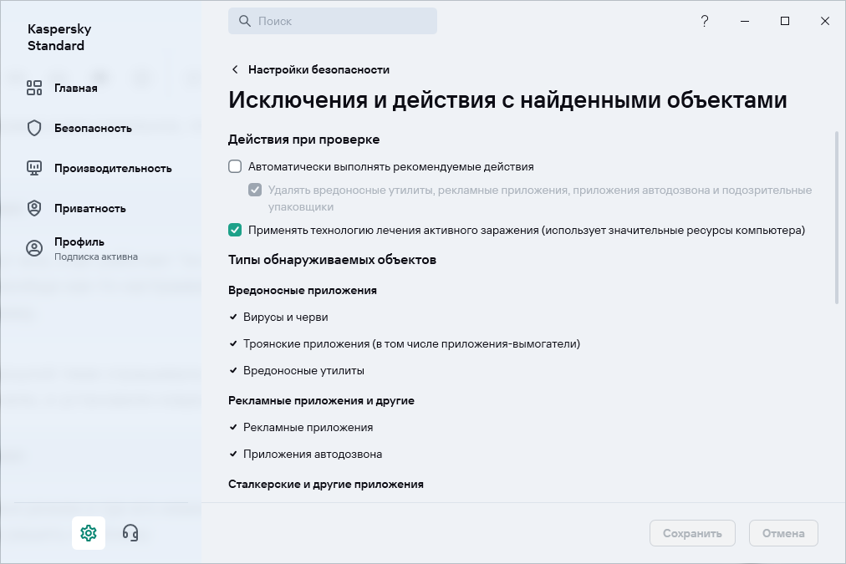This screenshot has height=564, width=846.
Task: Enable Автоматически выполнять рекомендуемые действия checkbox
Action: pyautogui.click(x=235, y=166)
